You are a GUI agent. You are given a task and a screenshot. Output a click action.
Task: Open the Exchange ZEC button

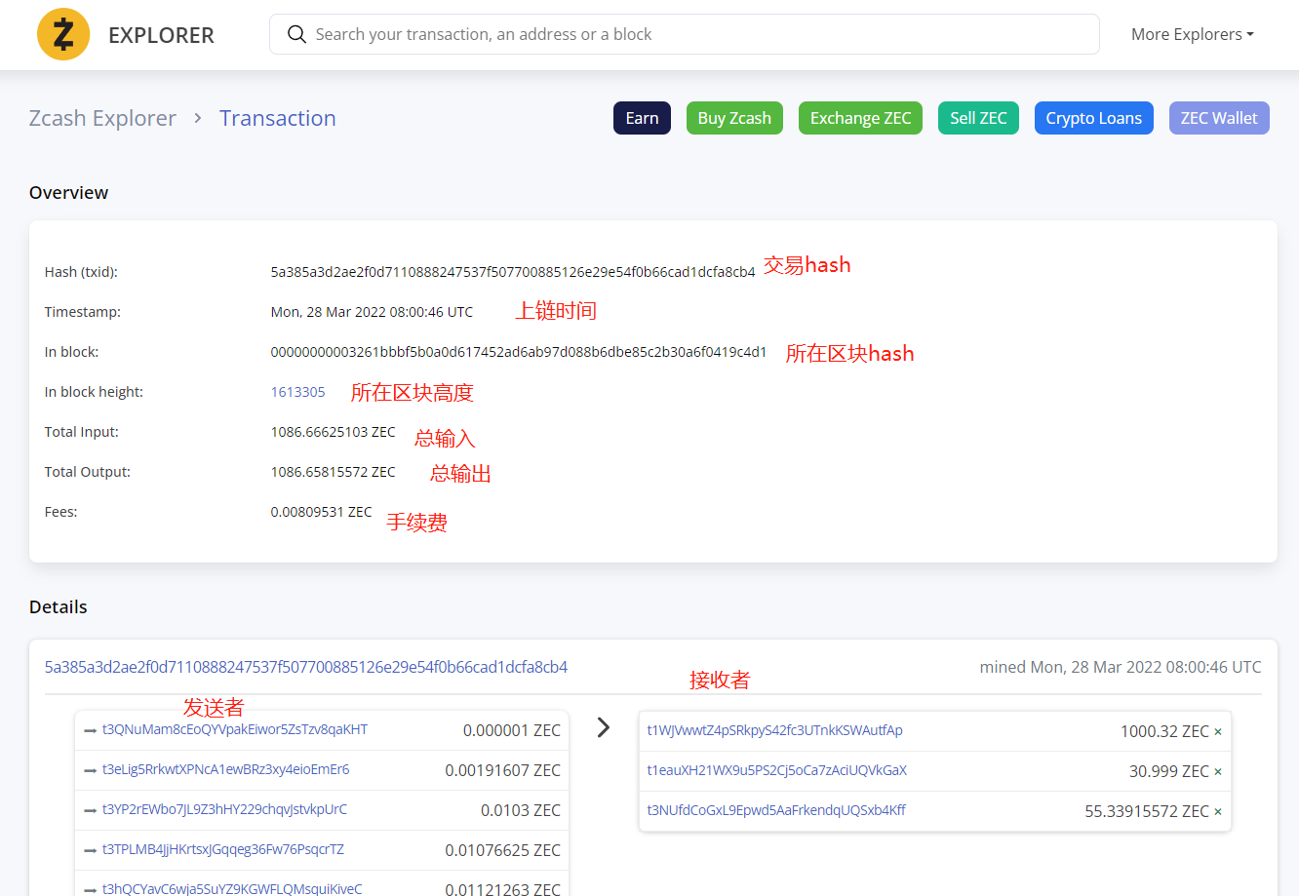click(x=860, y=118)
